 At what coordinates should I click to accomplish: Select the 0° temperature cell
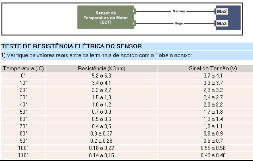pos(23,76)
